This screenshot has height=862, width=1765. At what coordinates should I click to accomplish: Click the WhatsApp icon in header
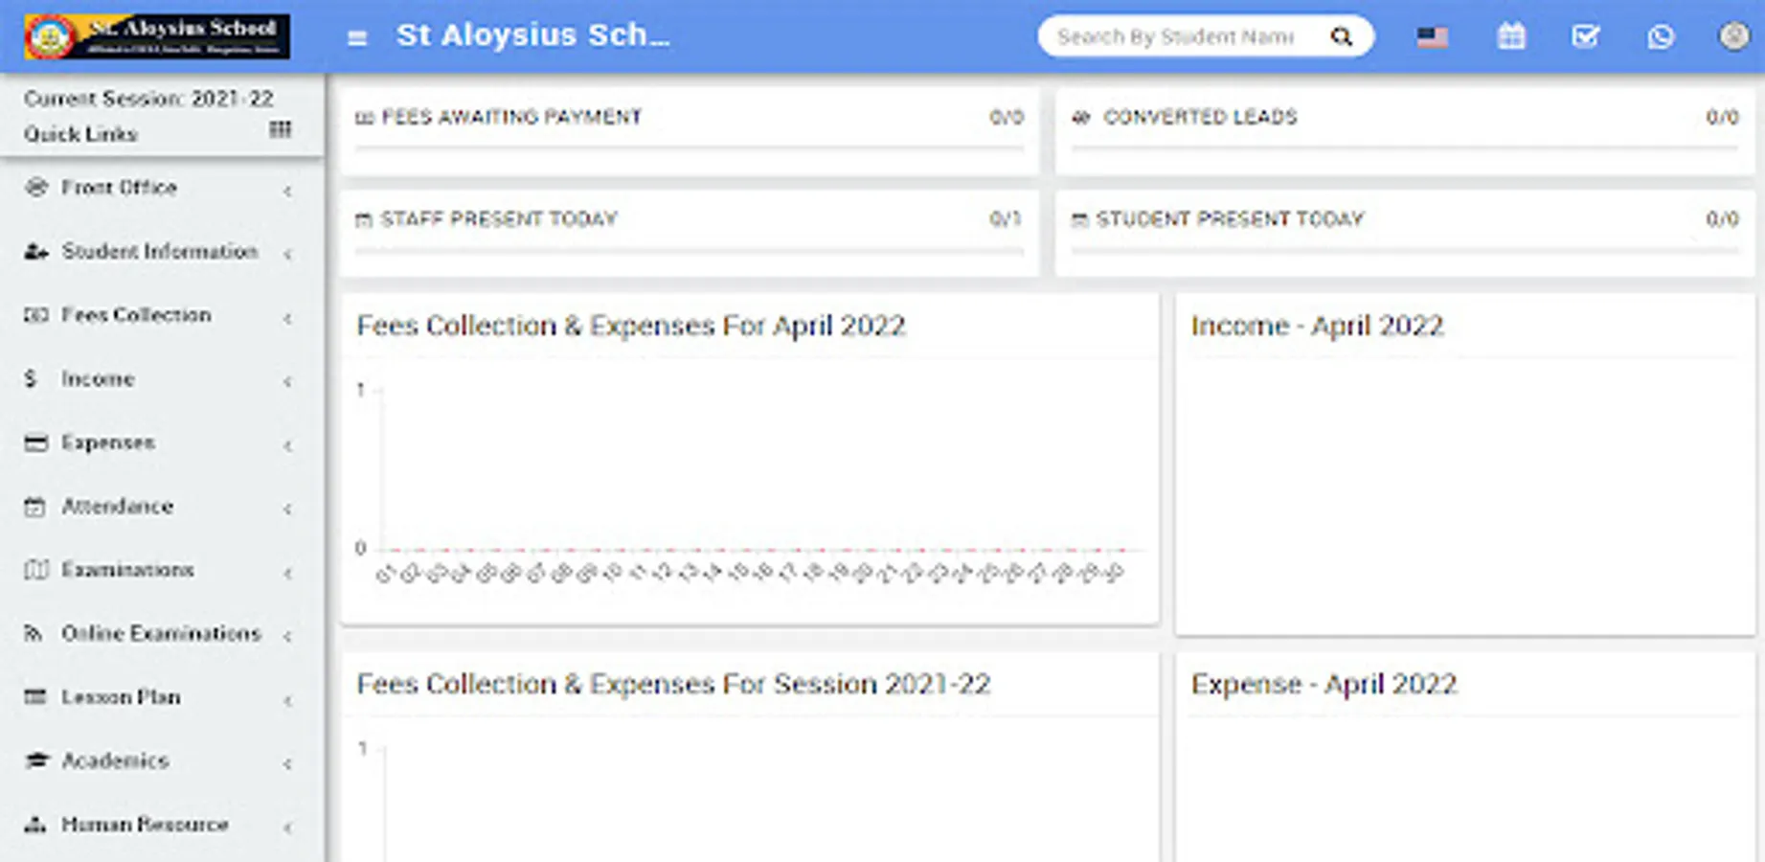pyautogui.click(x=1661, y=37)
